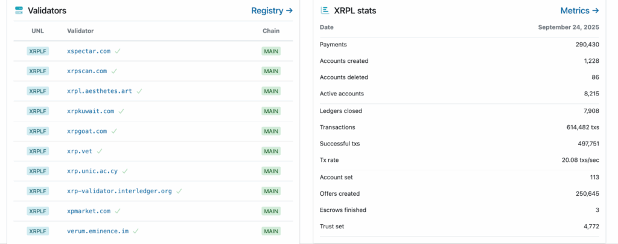Screen dimensions: 618x244
Task: Click the UNL column header
Action: click(37, 31)
